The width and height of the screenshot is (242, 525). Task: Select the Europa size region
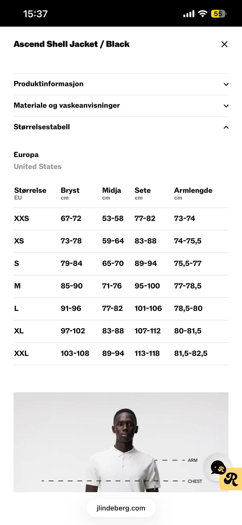coord(26,155)
